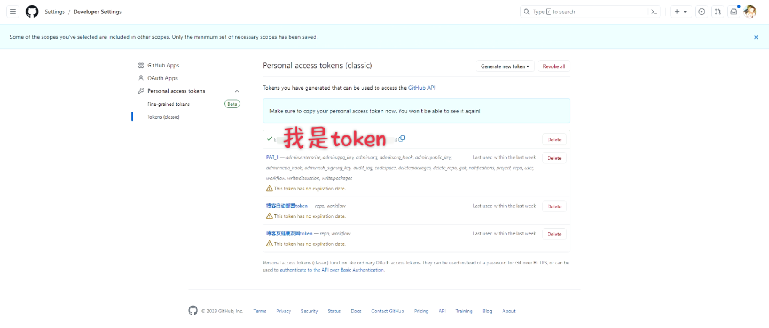Open Generate new token dropdown

click(x=505, y=66)
